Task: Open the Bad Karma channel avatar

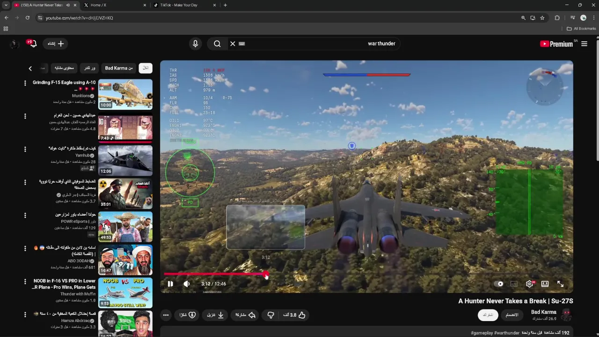Action: tap(566, 315)
